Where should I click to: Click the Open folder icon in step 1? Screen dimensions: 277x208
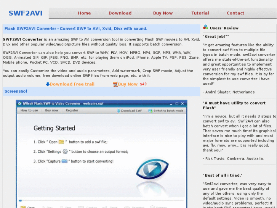(61, 142)
